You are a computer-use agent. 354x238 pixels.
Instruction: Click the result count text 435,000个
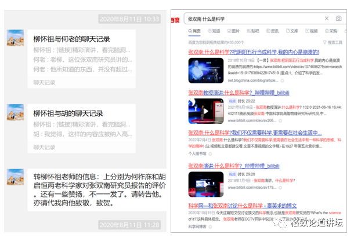(x=216, y=42)
